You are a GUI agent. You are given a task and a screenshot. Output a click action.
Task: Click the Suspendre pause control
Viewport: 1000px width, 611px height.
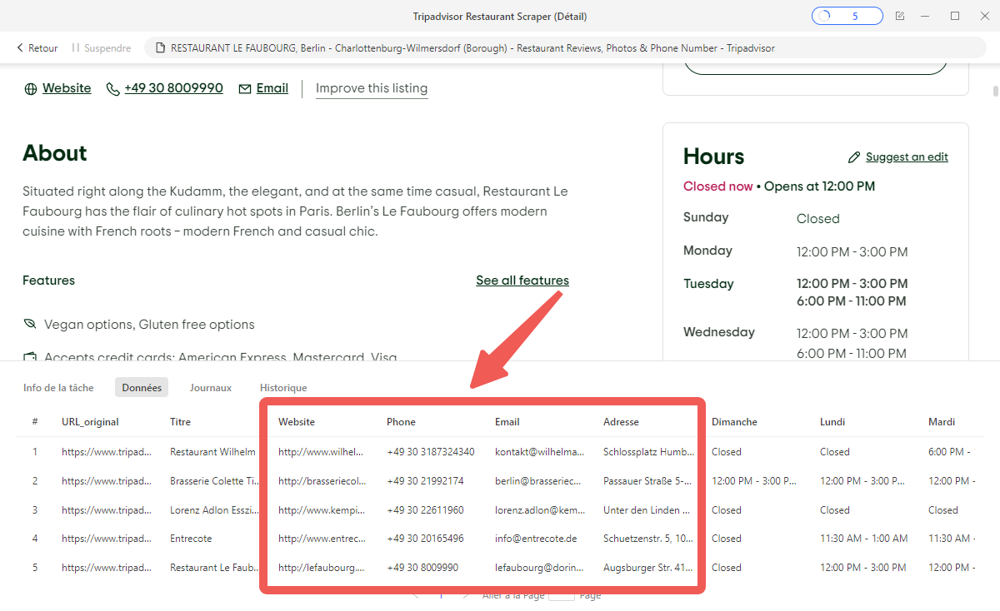(100, 47)
